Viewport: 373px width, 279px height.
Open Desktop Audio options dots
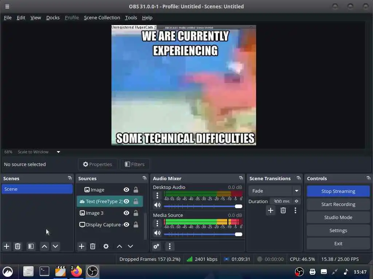[x=157, y=195]
